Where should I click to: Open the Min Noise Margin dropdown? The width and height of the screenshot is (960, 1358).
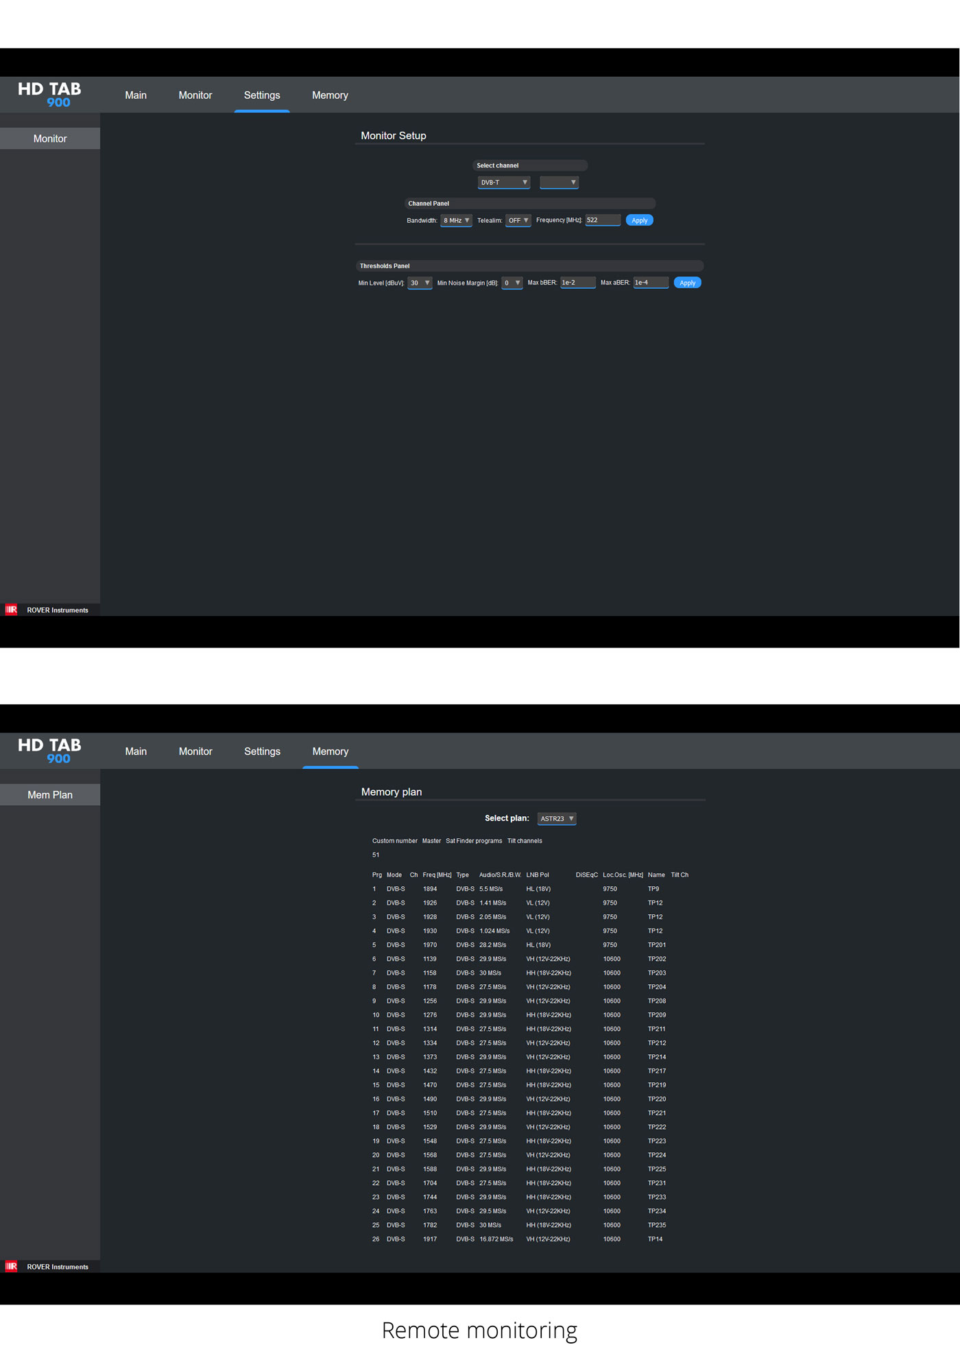coord(512,283)
